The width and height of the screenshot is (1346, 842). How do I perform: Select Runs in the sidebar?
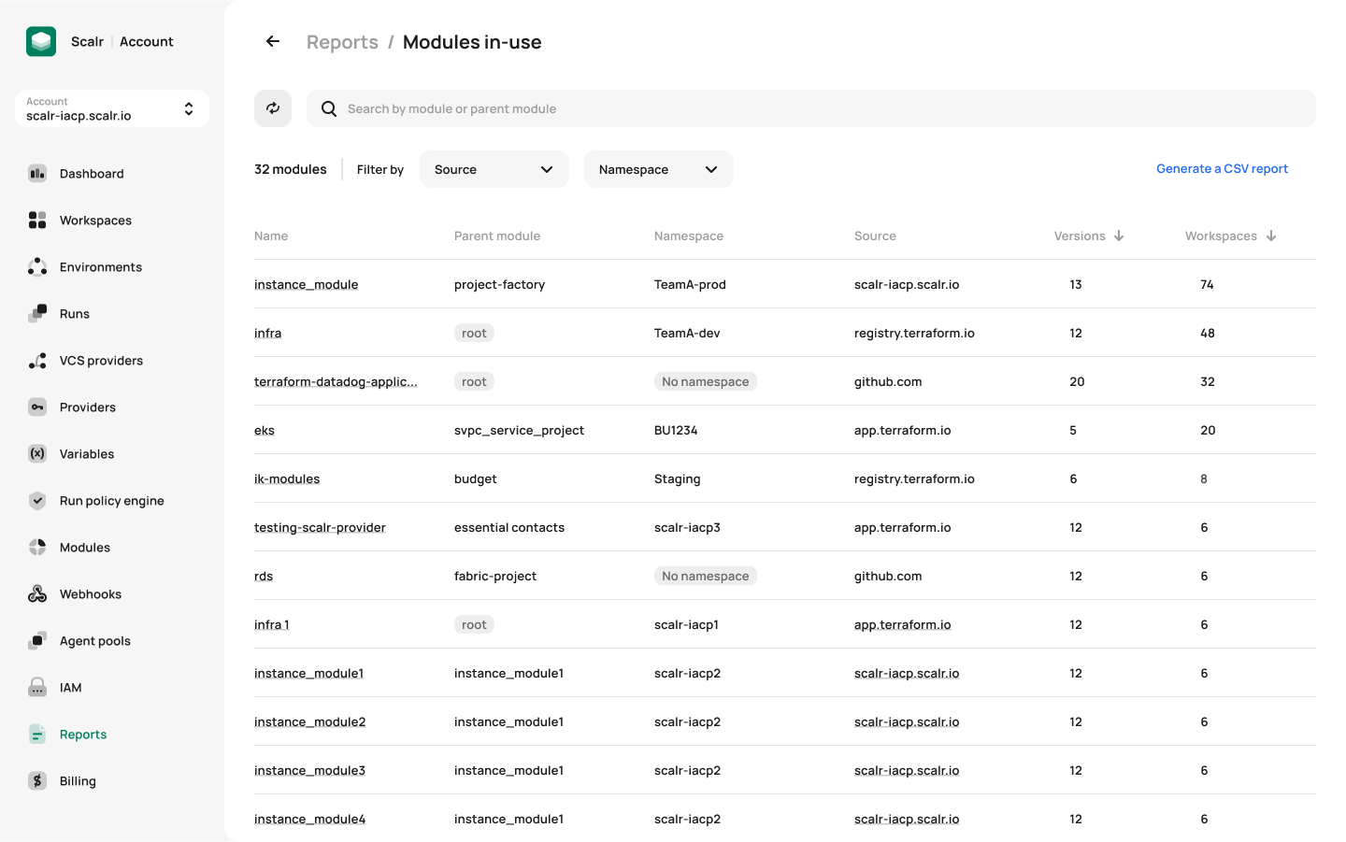(x=75, y=314)
